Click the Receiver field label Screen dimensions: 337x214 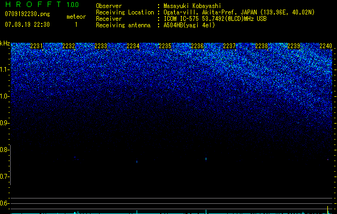click(109, 19)
